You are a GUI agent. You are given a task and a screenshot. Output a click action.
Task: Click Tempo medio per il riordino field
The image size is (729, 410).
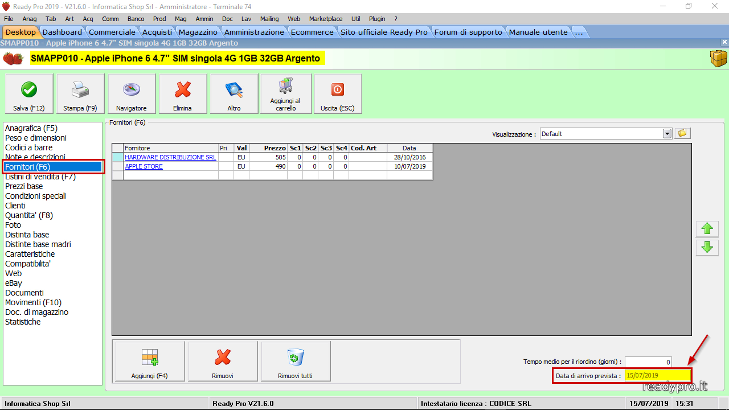648,362
